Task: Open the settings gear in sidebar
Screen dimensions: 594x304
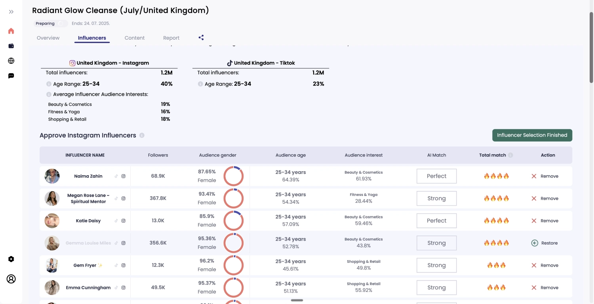Action: 11,259
